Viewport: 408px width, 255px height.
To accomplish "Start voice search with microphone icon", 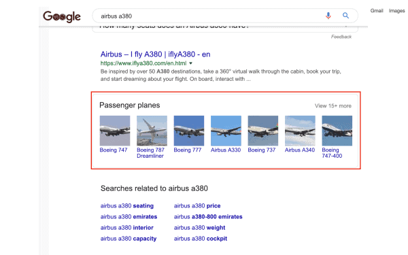I will [x=328, y=16].
